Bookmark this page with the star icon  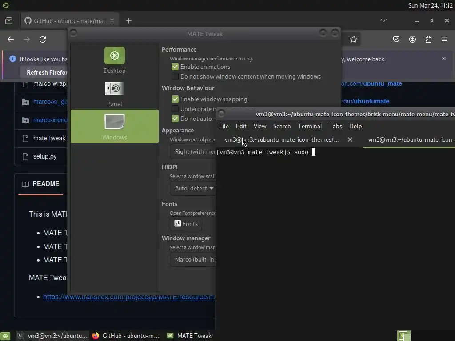tap(353, 40)
